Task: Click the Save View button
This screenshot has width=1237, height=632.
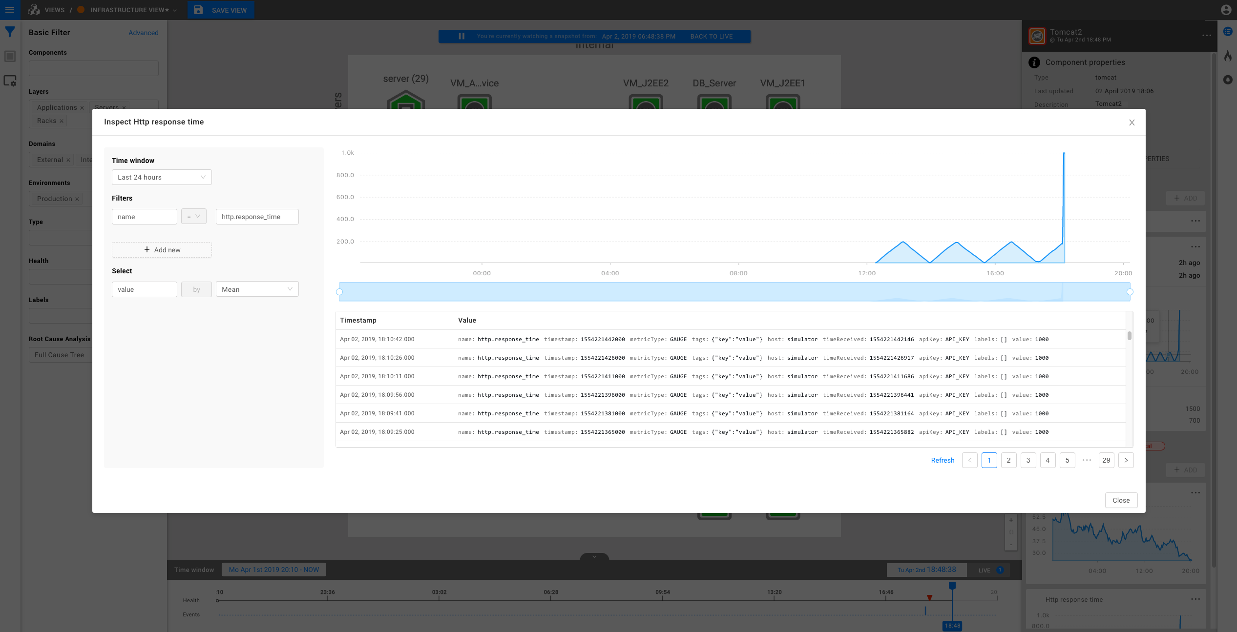Action: click(221, 10)
